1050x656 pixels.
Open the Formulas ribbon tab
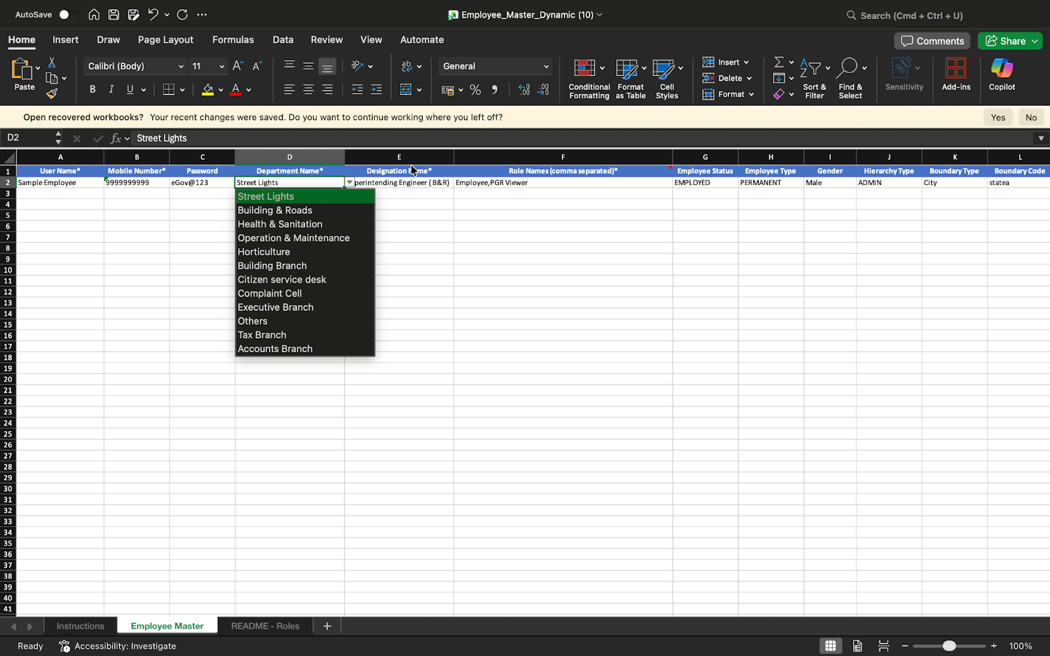coord(232,40)
